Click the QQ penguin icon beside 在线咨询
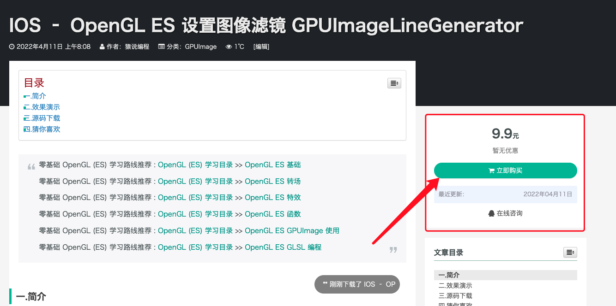616x306 pixels. point(491,212)
